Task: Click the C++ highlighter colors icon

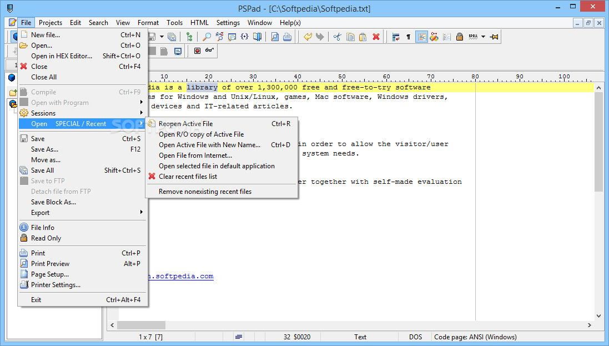Action: [x=434, y=37]
